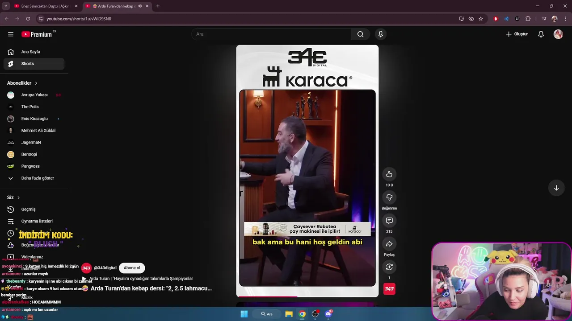Open Avrupa Yakası subscription channel
Image resolution: width=572 pixels, height=321 pixels.
(34, 95)
